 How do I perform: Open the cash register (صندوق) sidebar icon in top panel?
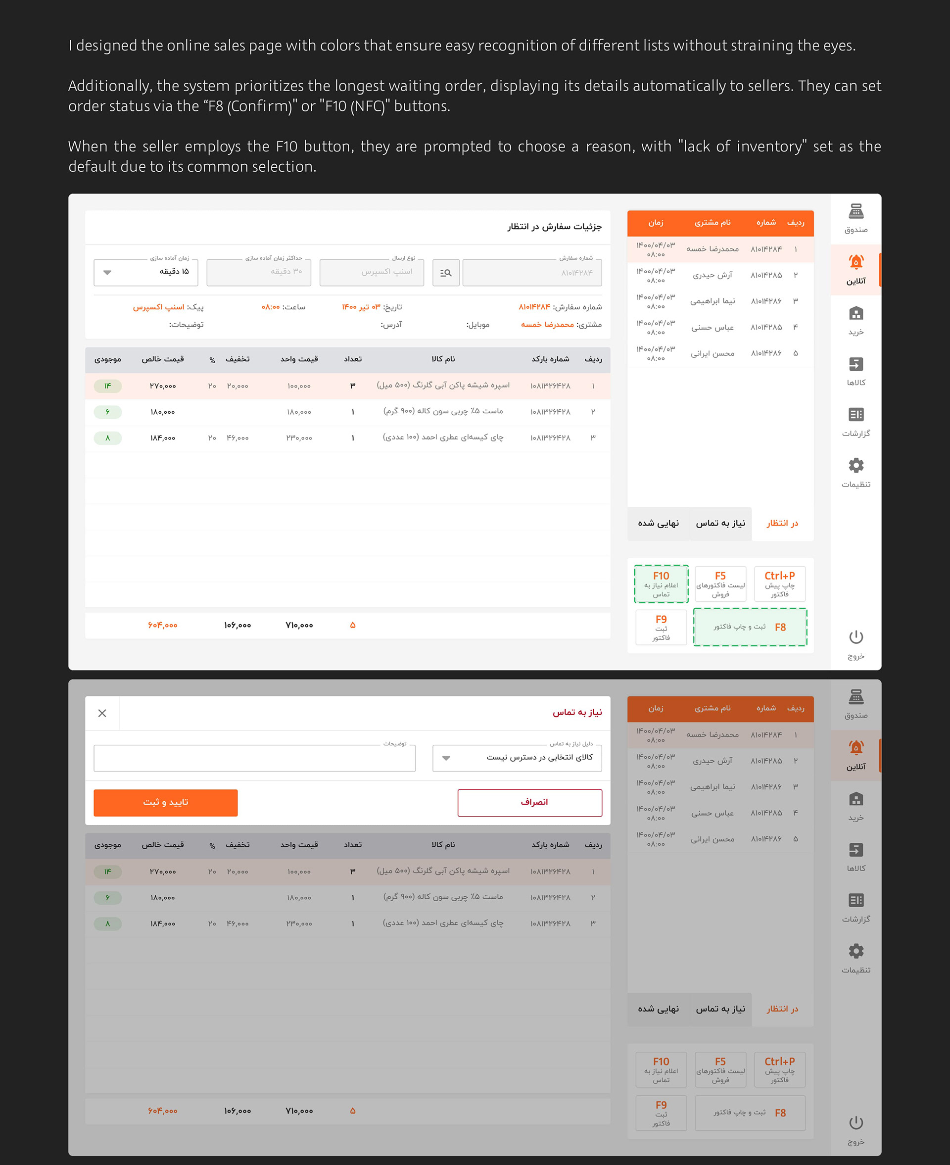click(x=855, y=212)
